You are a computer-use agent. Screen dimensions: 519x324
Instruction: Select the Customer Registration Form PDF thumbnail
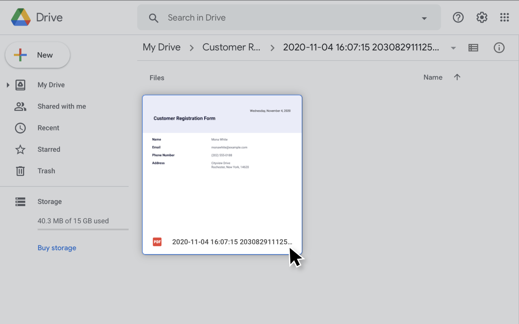click(x=222, y=165)
